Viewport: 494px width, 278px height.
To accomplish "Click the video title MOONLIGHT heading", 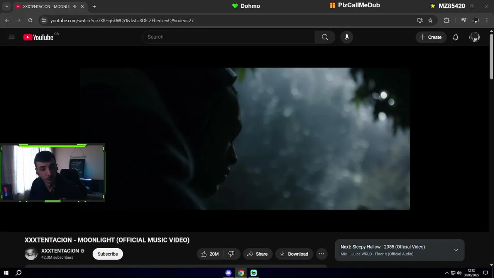I will coord(107,240).
